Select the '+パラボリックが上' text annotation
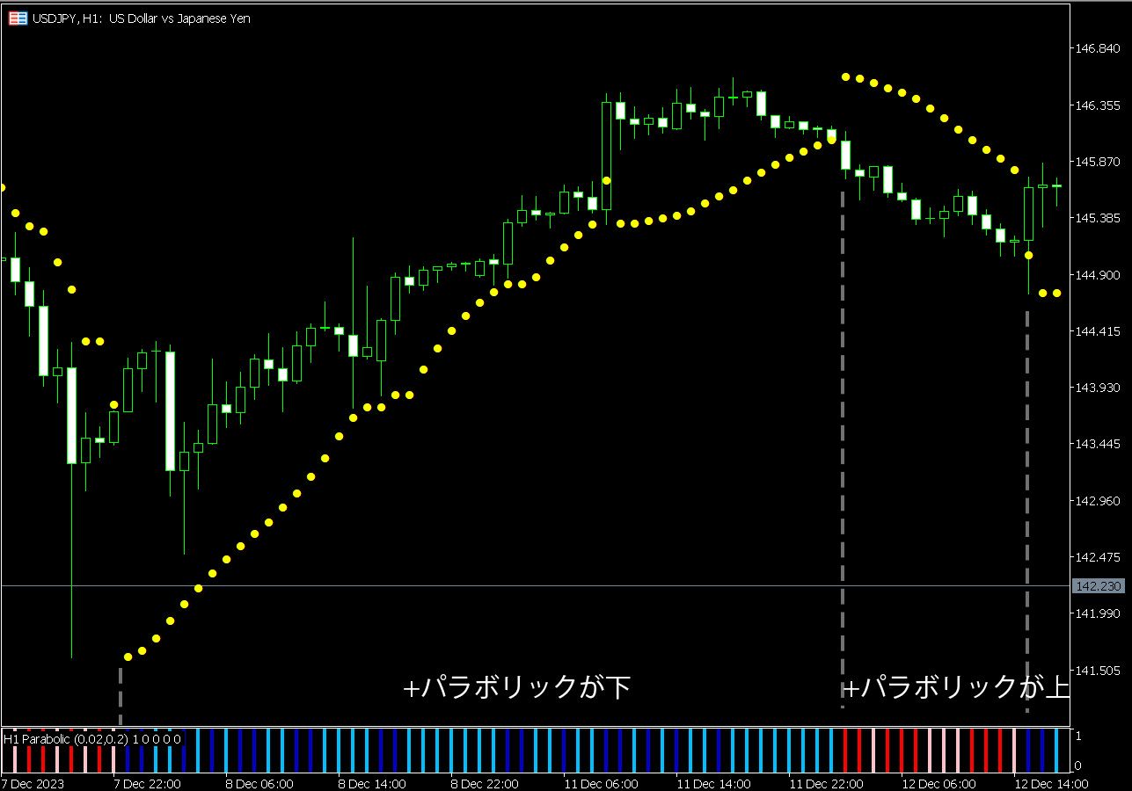This screenshot has width=1132, height=791. 955,687
